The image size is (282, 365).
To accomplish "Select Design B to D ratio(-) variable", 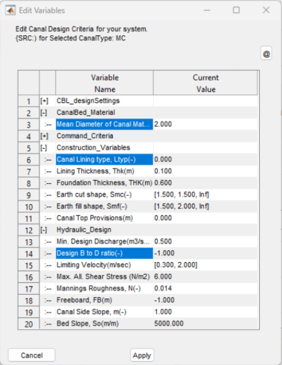I will [x=104, y=253].
